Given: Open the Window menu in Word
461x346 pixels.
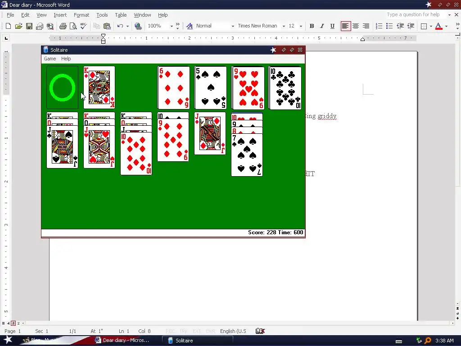Looking at the screenshot, I should pos(142,15).
